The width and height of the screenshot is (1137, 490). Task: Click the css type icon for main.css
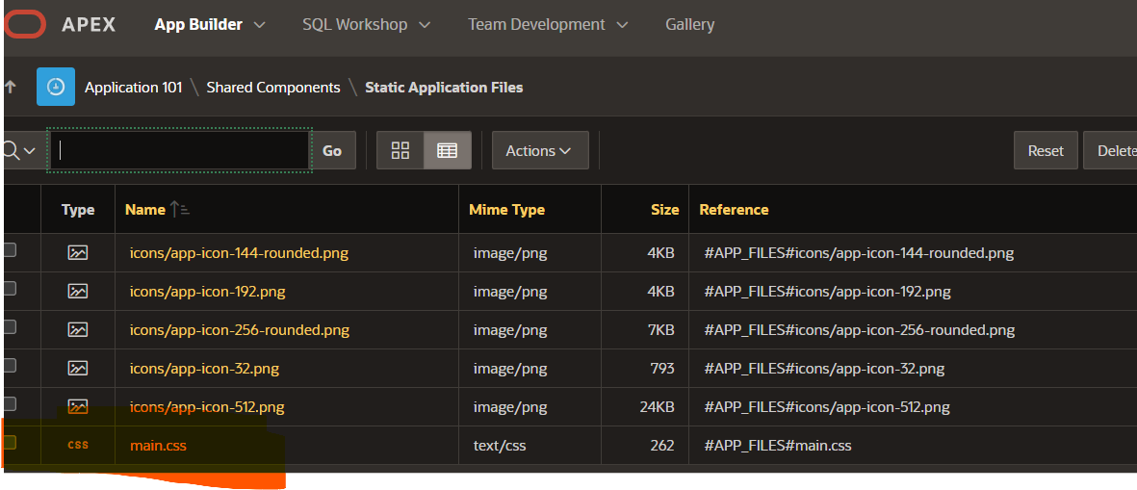tap(78, 445)
